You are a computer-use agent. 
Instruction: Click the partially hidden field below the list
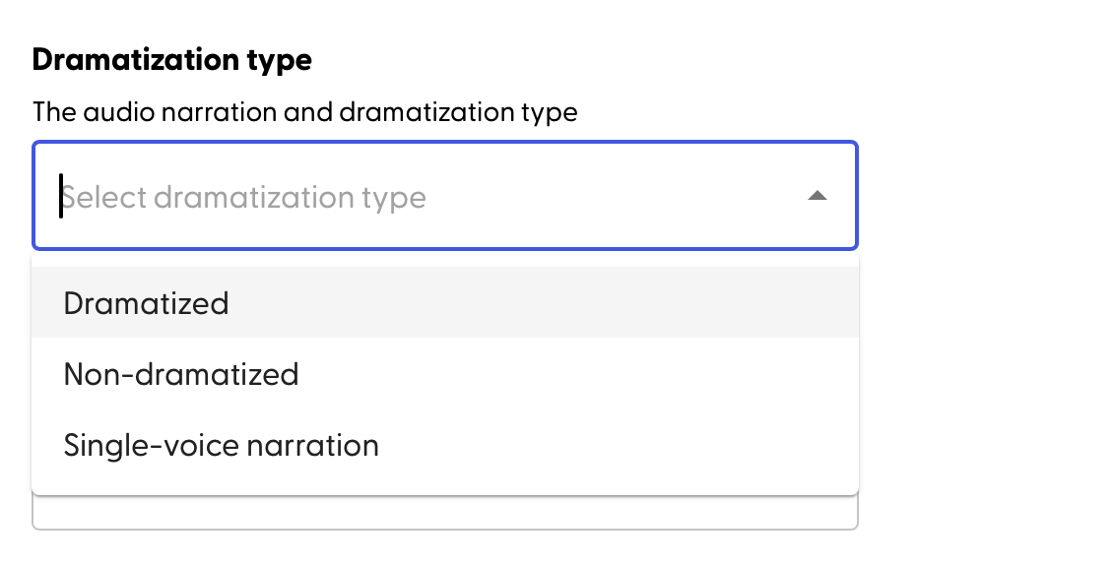444,515
